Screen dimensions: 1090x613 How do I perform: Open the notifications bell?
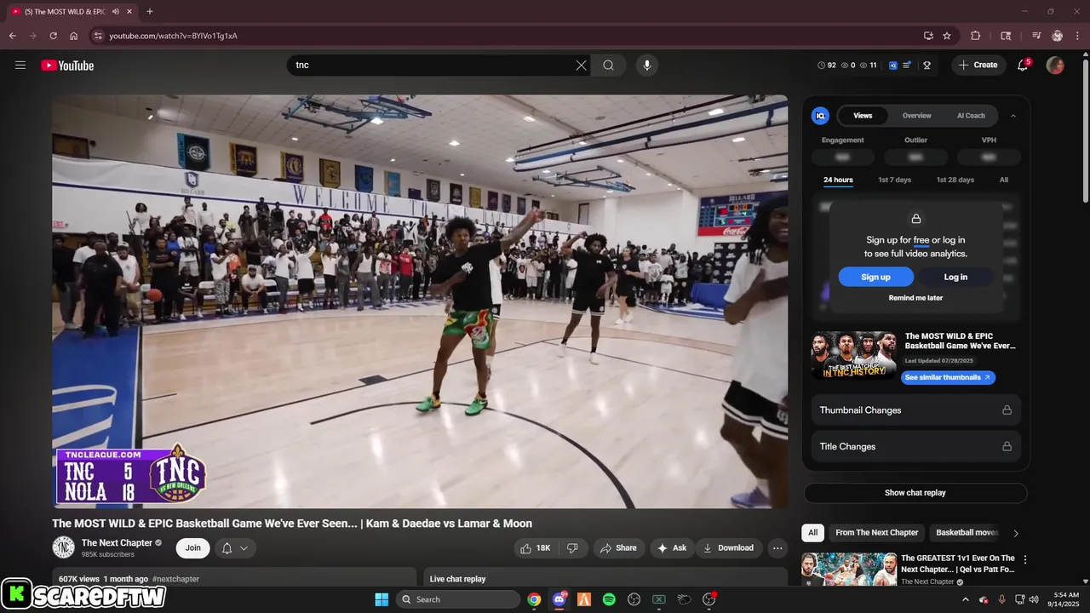1023,66
